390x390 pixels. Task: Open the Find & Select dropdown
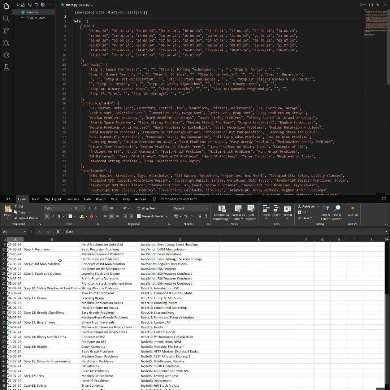pos(337,213)
